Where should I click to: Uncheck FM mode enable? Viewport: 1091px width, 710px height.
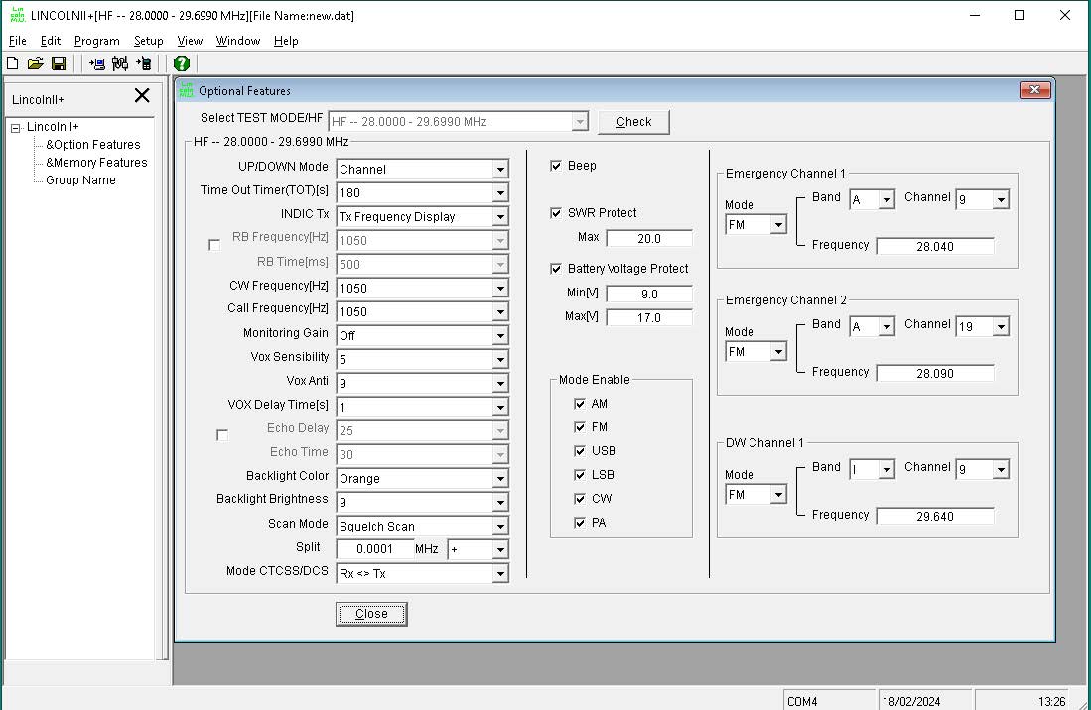pos(580,427)
